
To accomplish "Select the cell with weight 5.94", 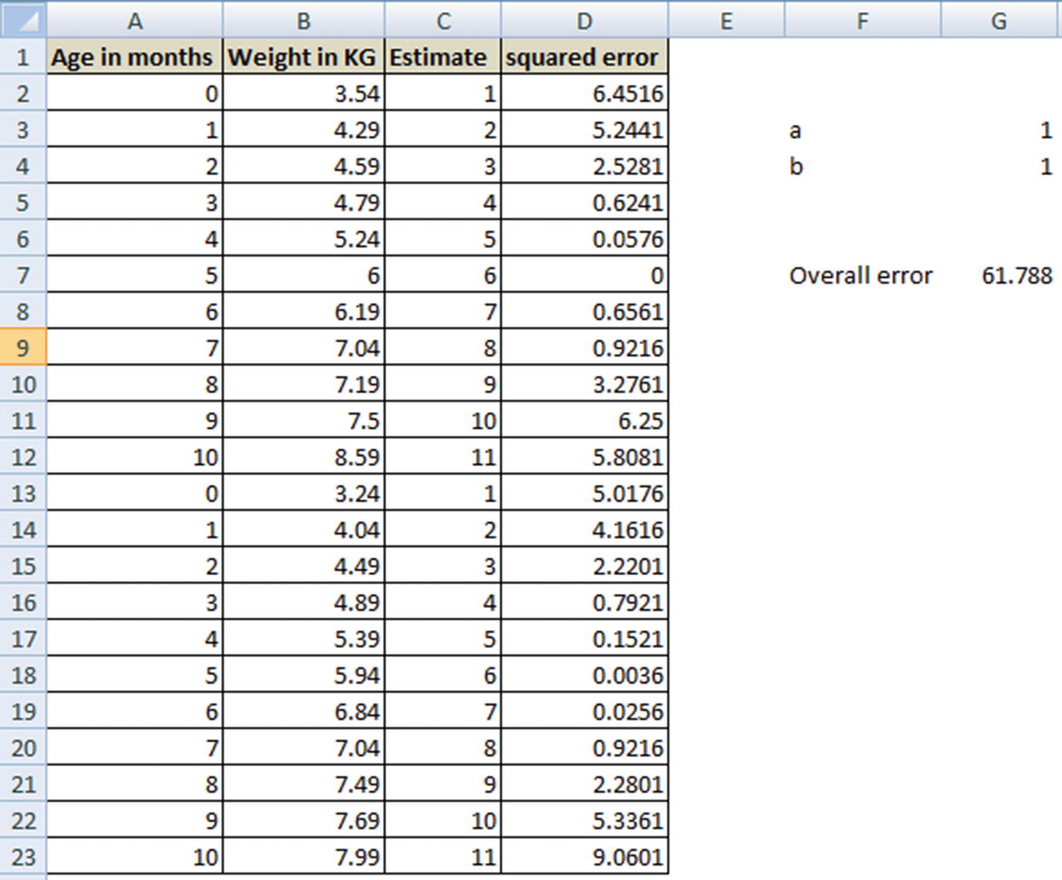I will (303, 675).
